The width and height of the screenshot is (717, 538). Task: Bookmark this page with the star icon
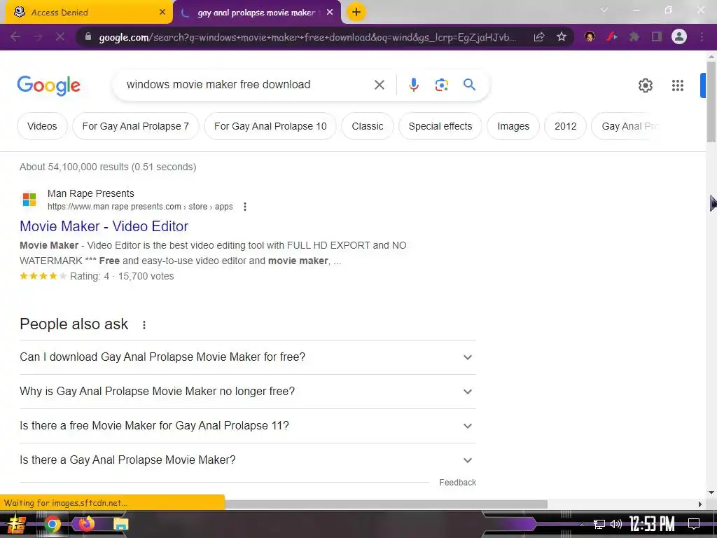pos(562,36)
